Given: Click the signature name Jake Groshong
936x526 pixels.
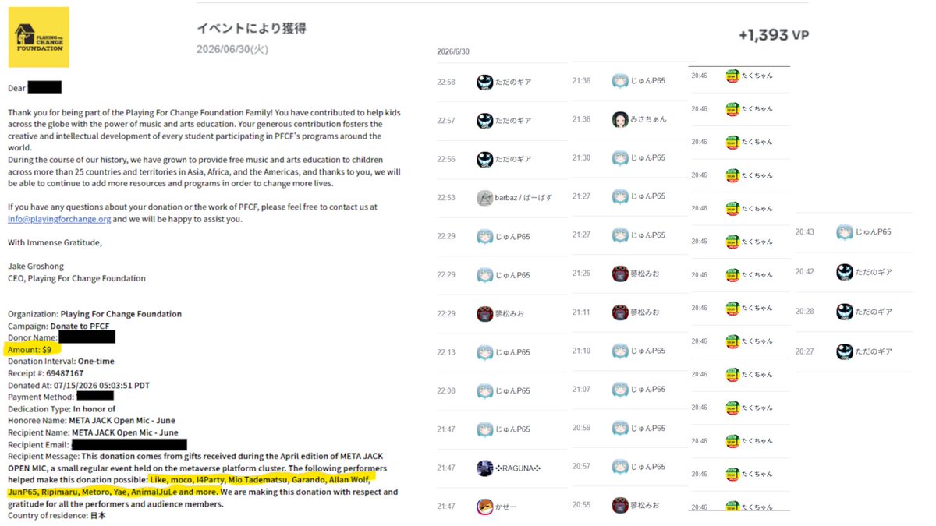Looking at the screenshot, I should point(37,266).
